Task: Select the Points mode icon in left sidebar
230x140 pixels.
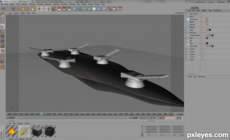Action: pyautogui.click(x=3, y=36)
